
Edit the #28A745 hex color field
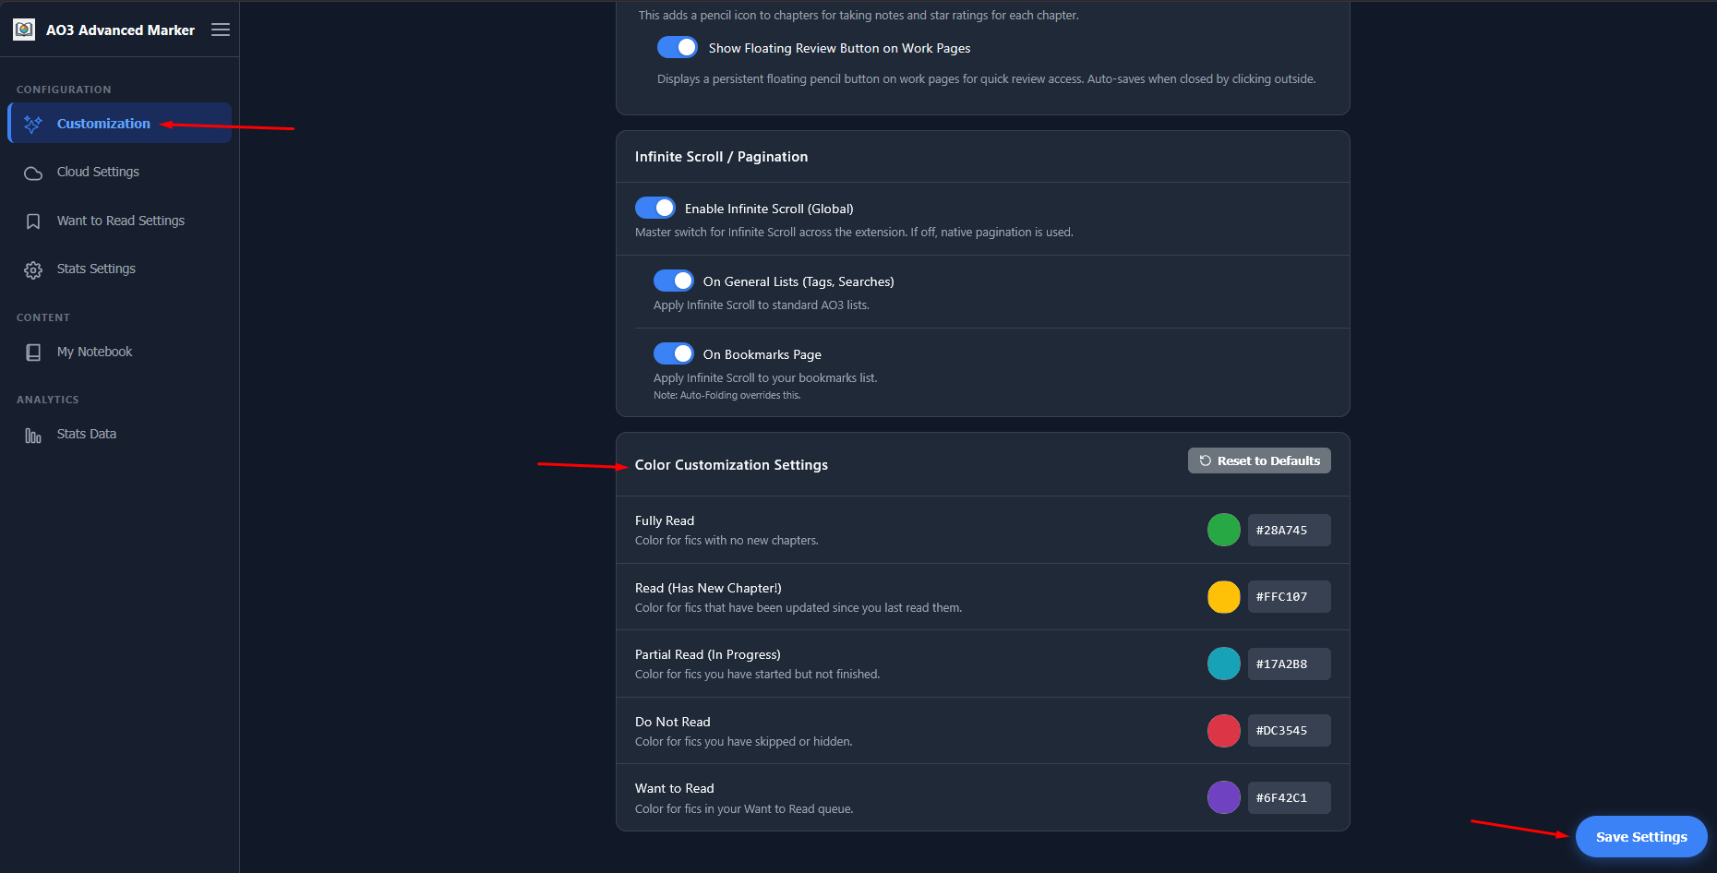click(1290, 530)
